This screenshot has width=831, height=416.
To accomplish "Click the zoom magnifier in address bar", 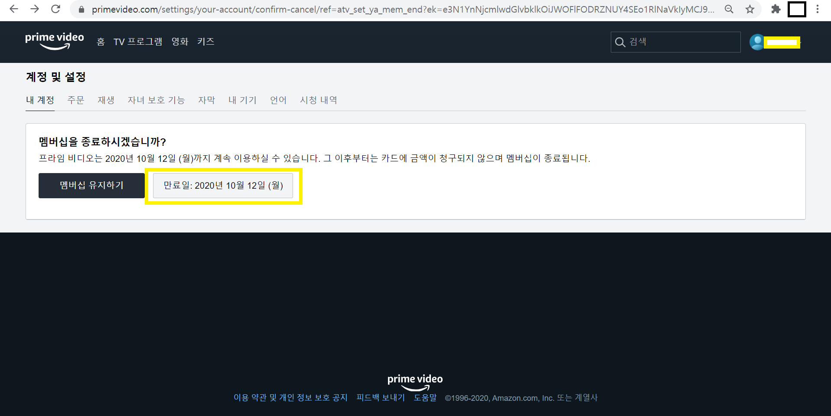I will 729,9.
